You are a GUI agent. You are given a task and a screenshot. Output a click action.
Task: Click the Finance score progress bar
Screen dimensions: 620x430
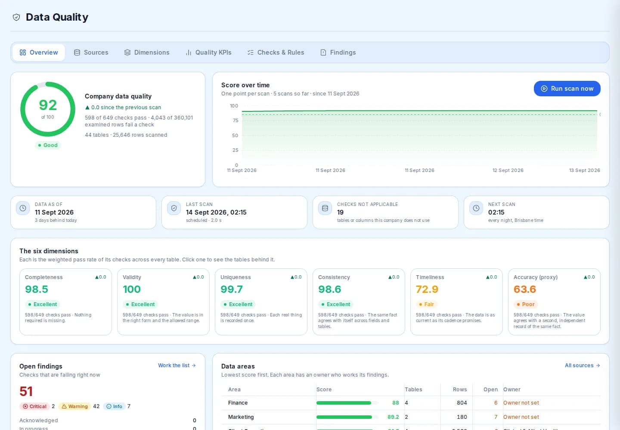coord(347,403)
